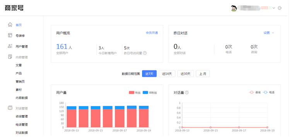
Task: Open 素材 under 内容管理
Action: (x=19, y=90)
